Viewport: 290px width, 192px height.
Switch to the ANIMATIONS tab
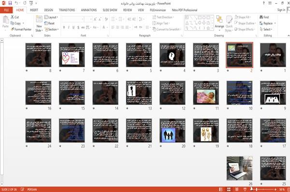coord(89,10)
